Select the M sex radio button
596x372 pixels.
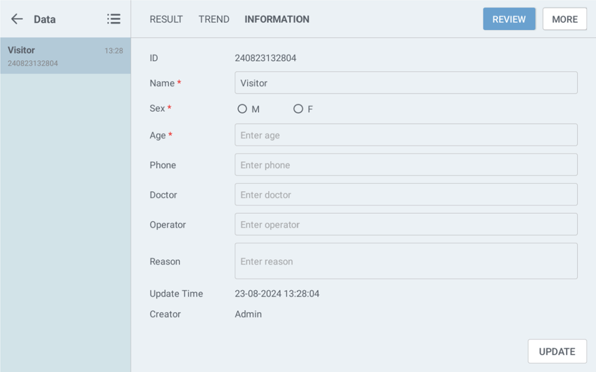[x=242, y=109]
